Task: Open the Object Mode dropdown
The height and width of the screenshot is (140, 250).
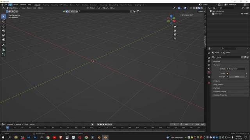Action: tap(13, 8)
